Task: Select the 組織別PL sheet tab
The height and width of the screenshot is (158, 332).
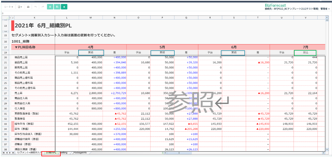Action: click(x=51, y=153)
